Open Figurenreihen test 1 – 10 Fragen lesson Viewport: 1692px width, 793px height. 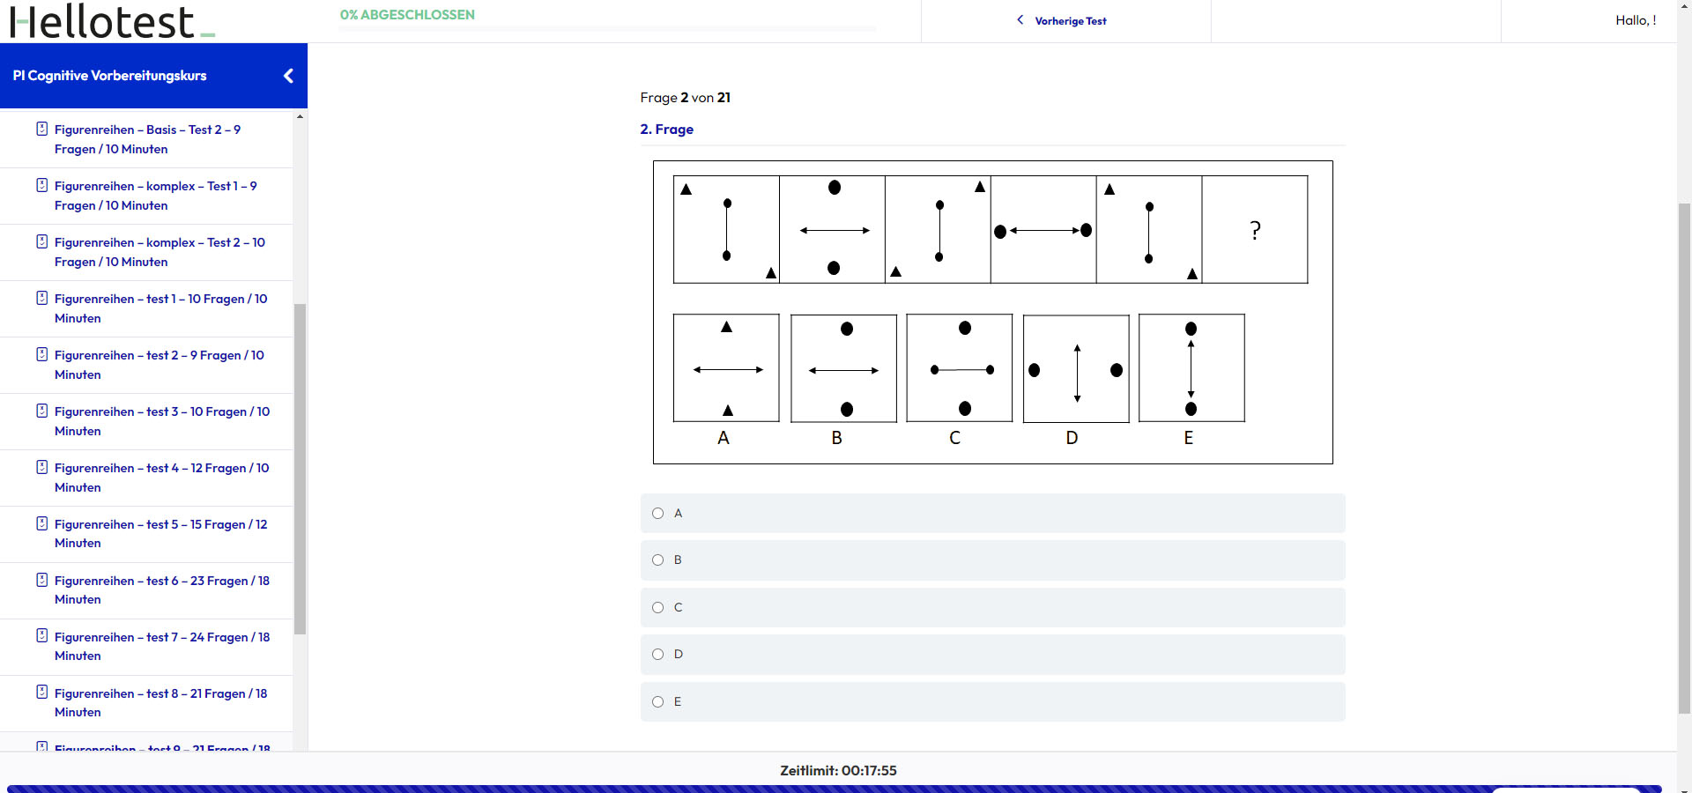[161, 308]
